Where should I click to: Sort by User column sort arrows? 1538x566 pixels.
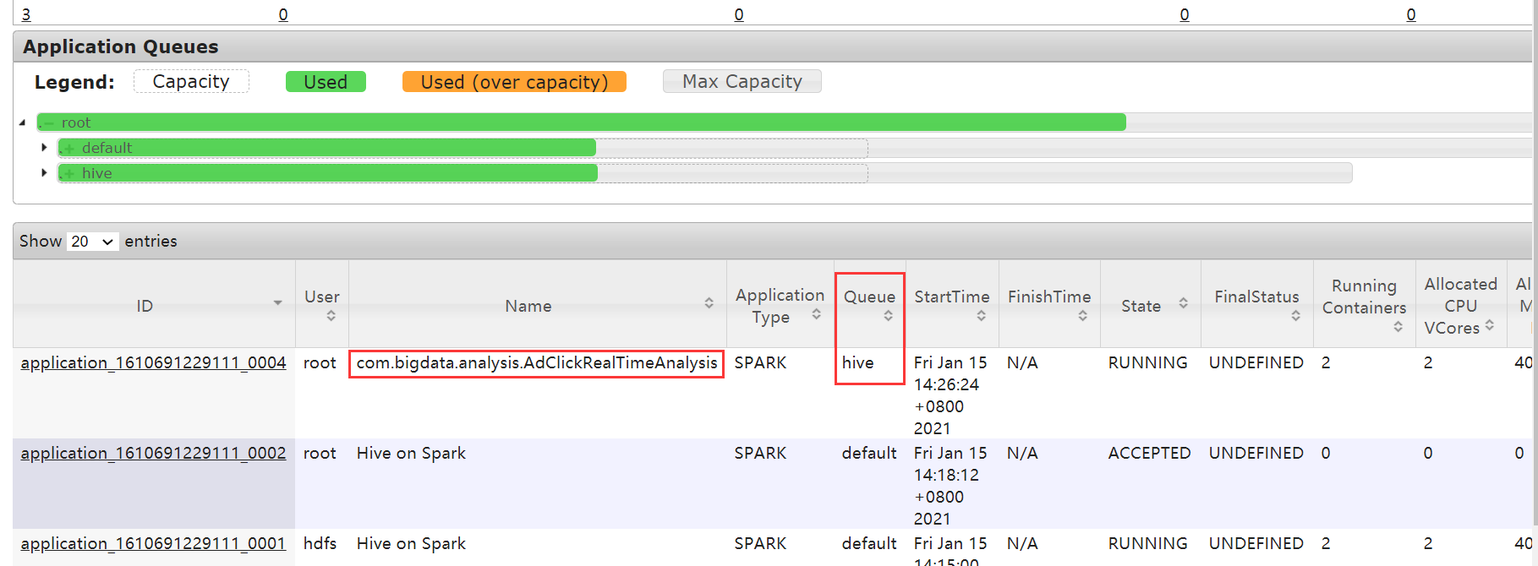(331, 315)
